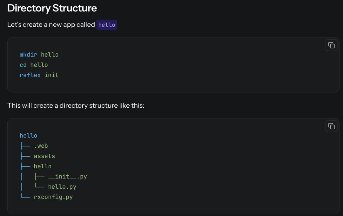Click the reflex keyword in the code
This screenshot has width=343, height=216.
(30, 75)
